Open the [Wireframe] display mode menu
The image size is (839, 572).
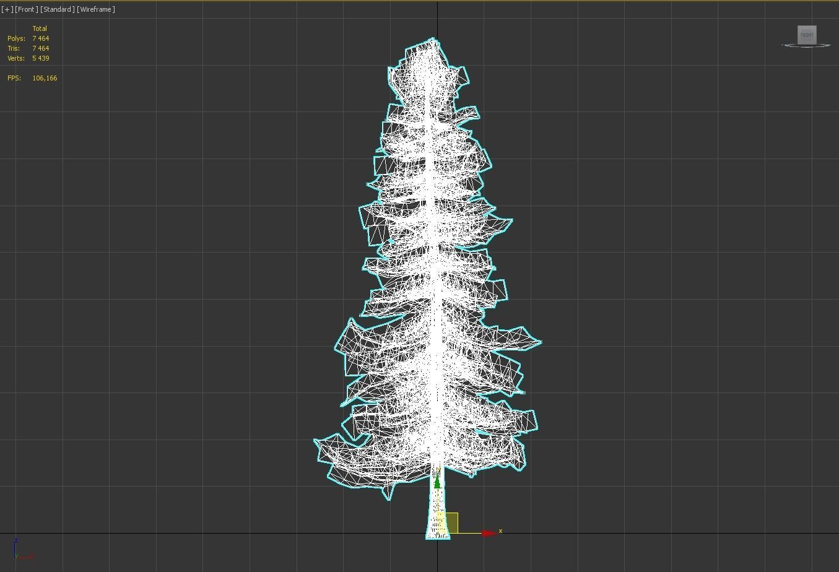96,9
